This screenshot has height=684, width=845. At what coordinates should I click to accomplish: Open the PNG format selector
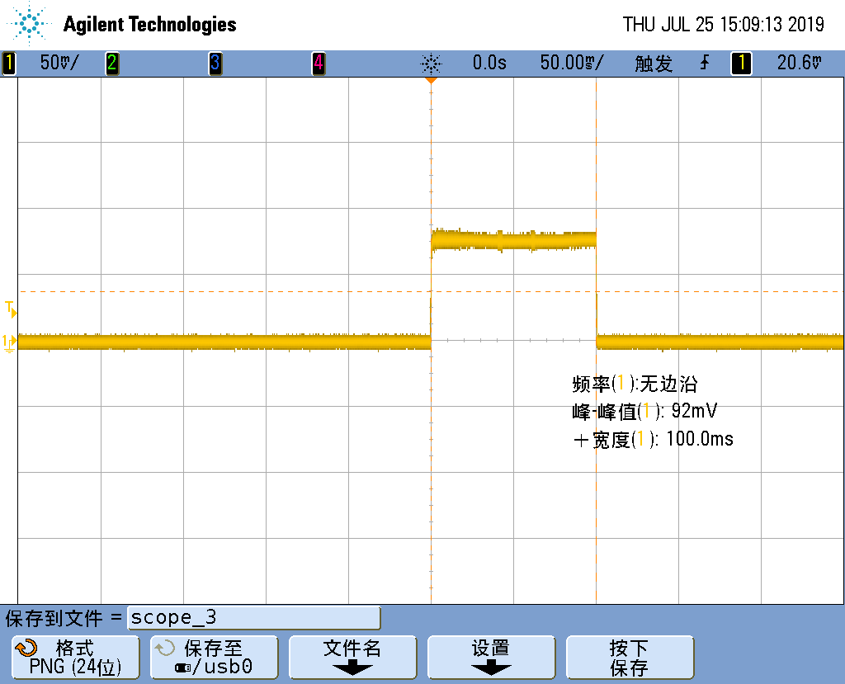click(75, 657)
